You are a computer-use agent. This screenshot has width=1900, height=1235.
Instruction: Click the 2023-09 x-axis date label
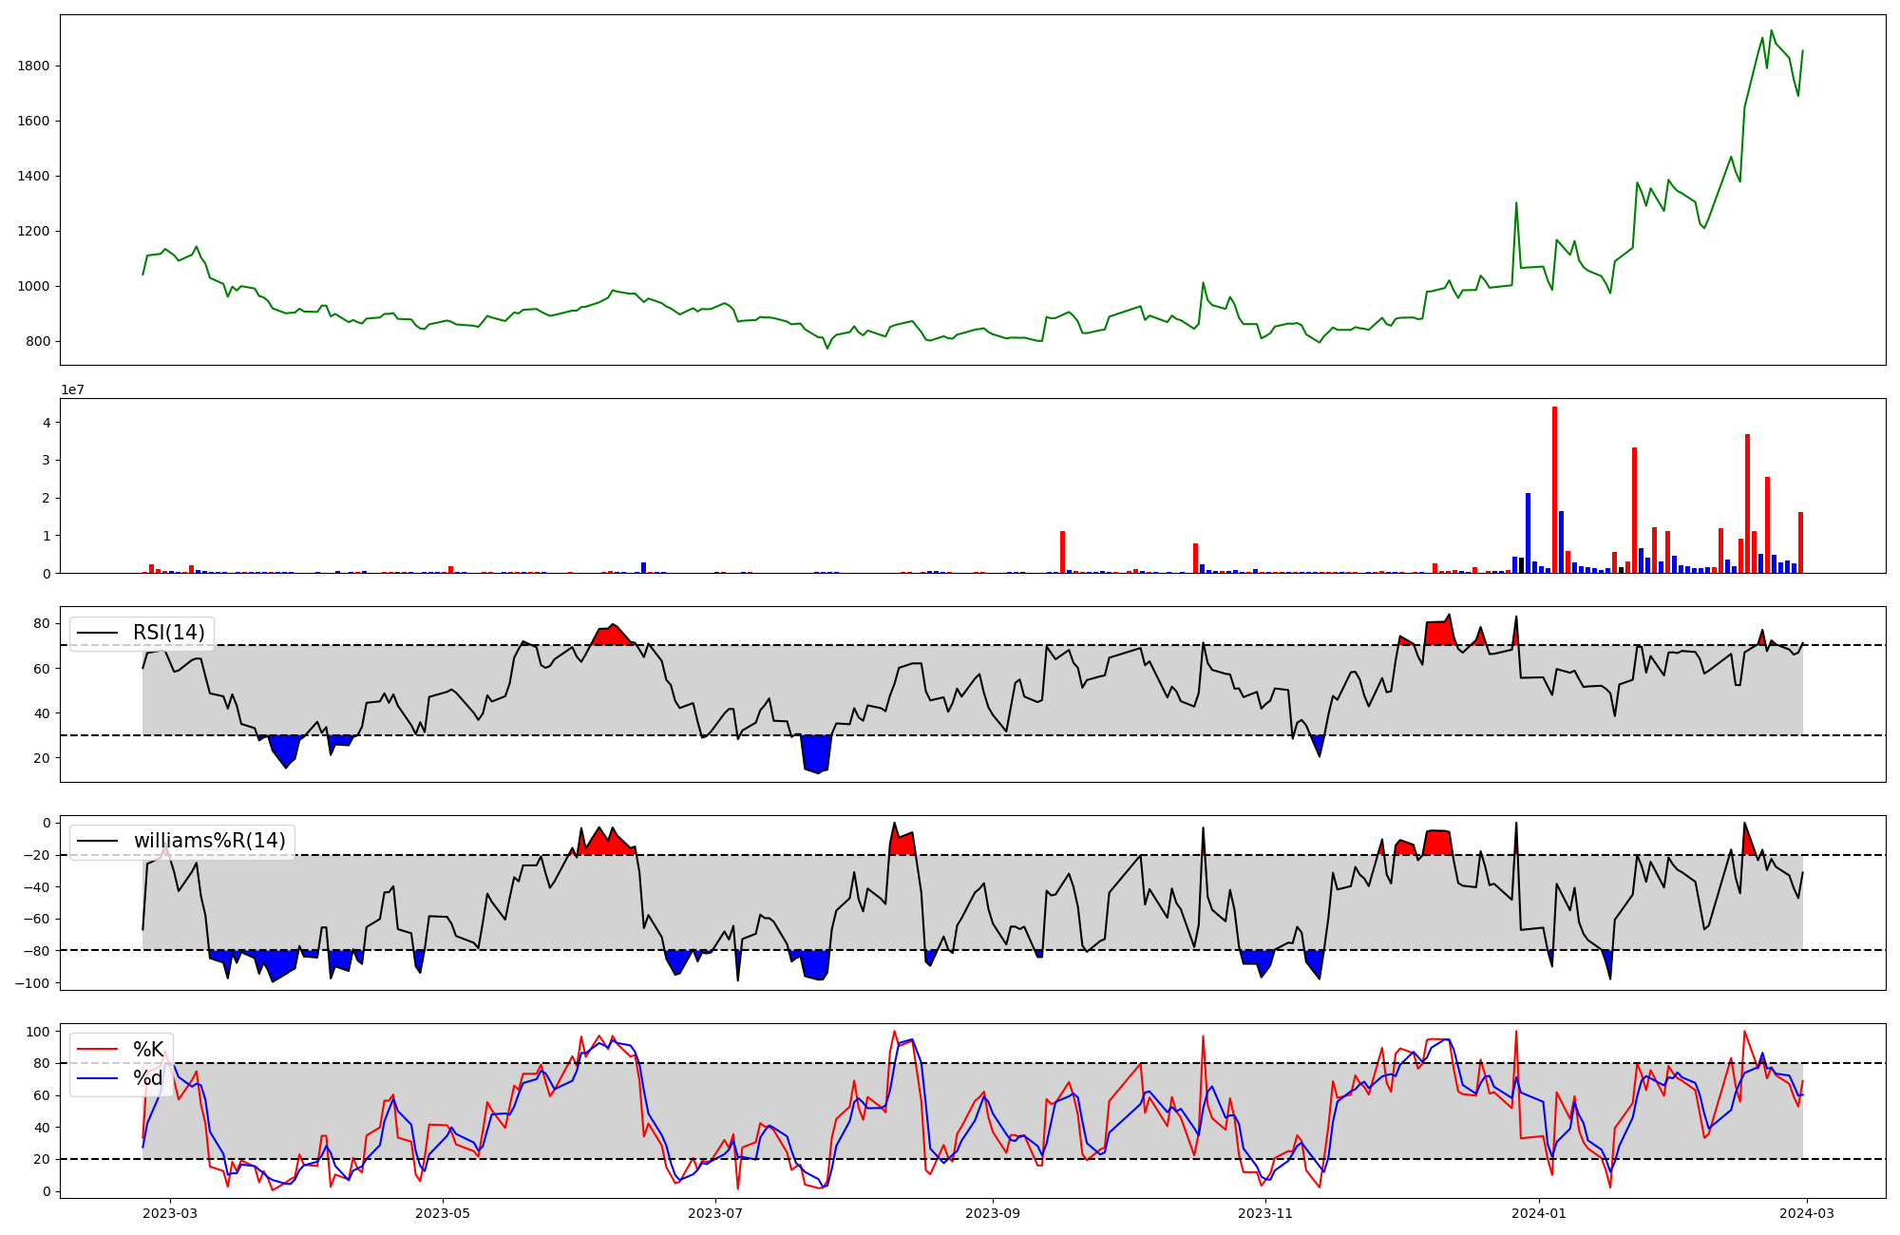[x=994, y=1213]
